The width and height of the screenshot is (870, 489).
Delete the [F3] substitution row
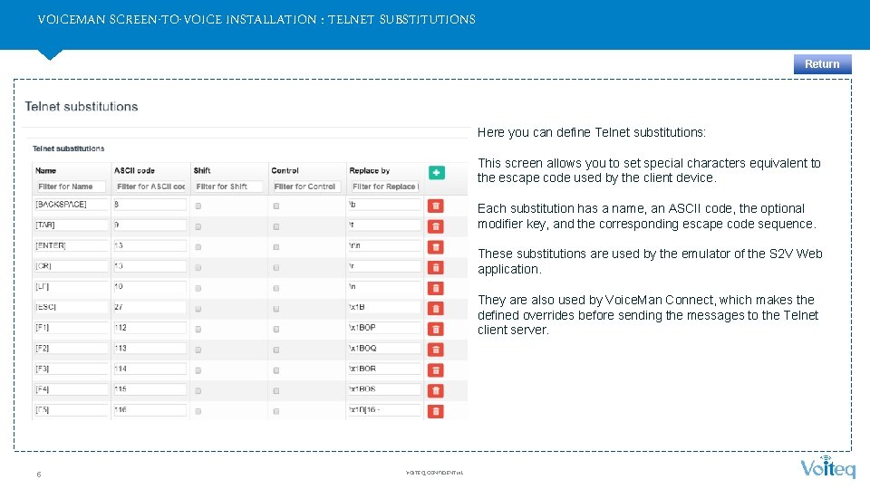(436, 369)
